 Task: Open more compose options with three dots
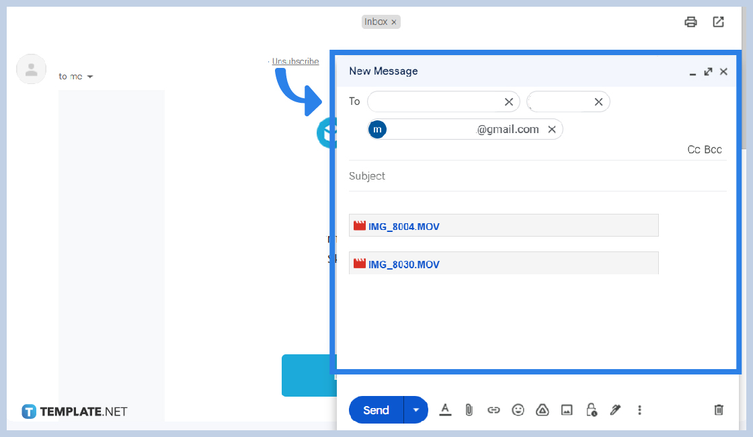tap(639, 409)
